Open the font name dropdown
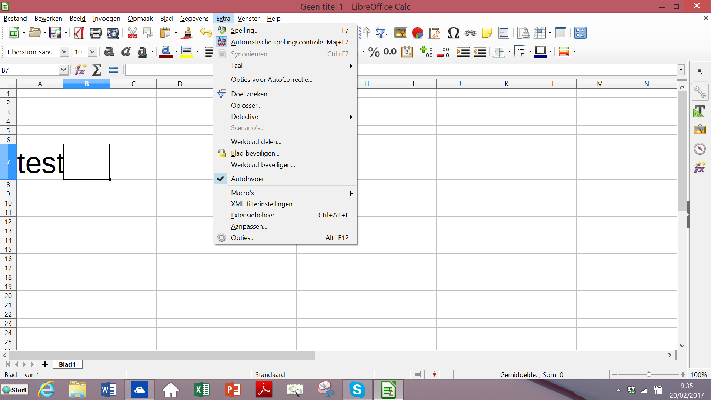711x400 pixels. click(x=64, y=52)
